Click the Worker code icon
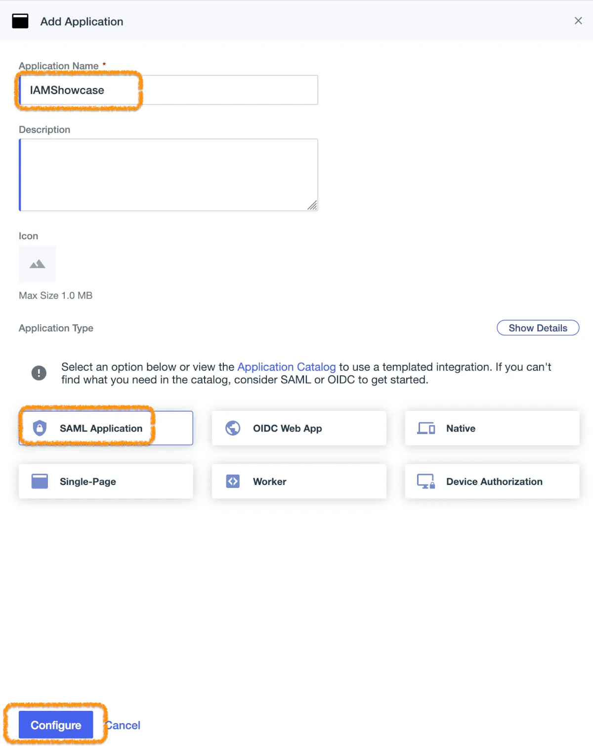The height and width of the screenshot is (746, 593). pyautogui.click(x=233, y=481)
